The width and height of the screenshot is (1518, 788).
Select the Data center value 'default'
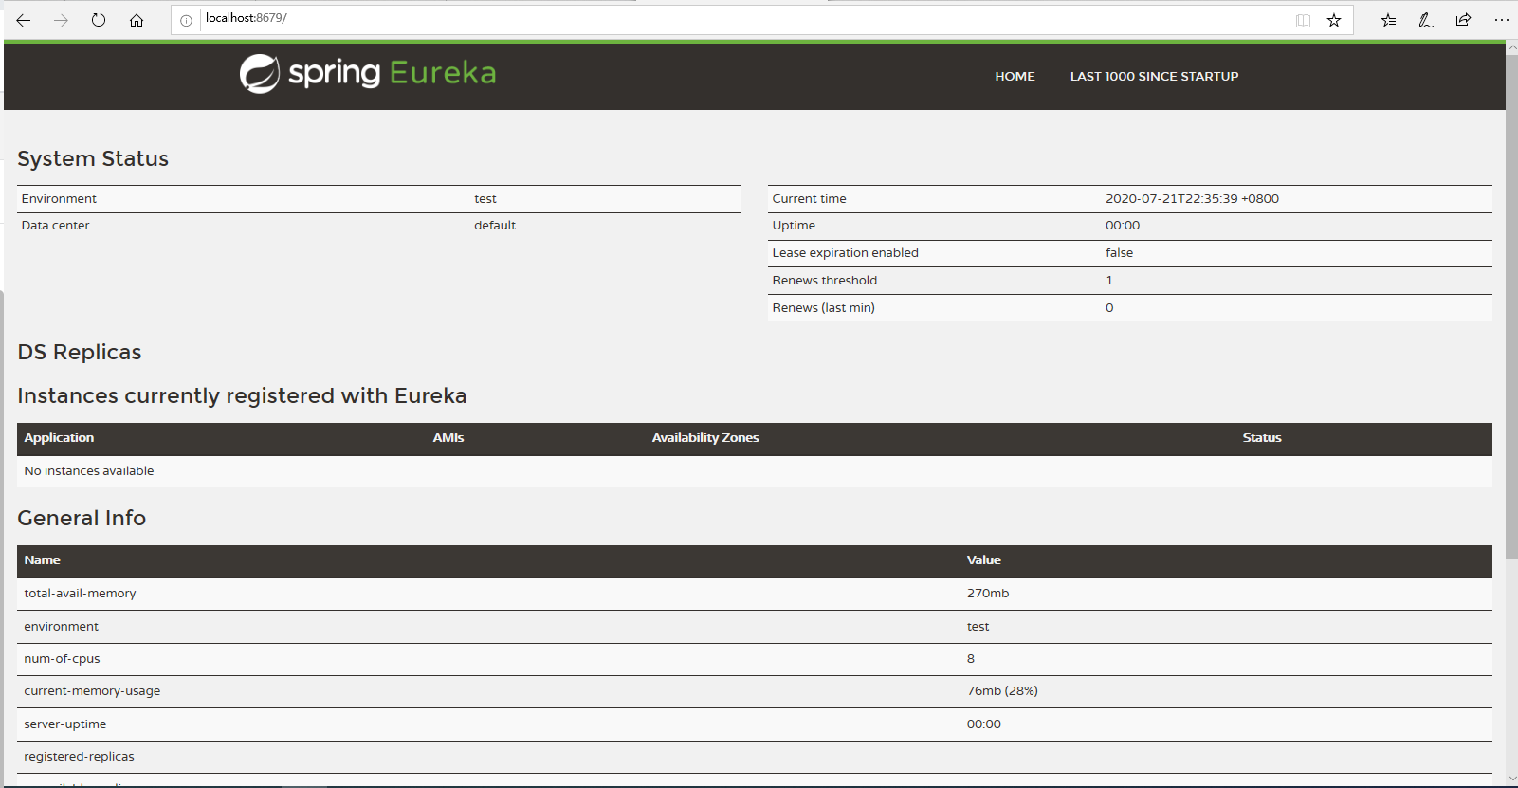495,226
